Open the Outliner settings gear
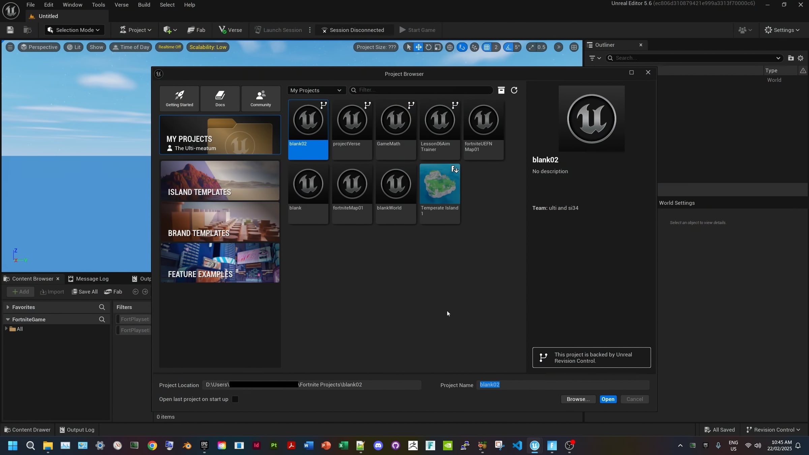The height and width of the screenshot is (455, 809). click(801, 58)
